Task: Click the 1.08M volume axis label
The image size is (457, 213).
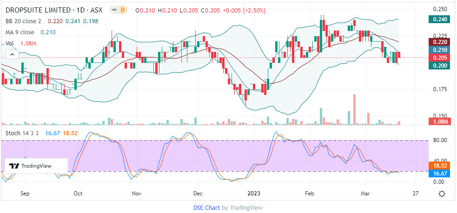Action: coord(440,122)
